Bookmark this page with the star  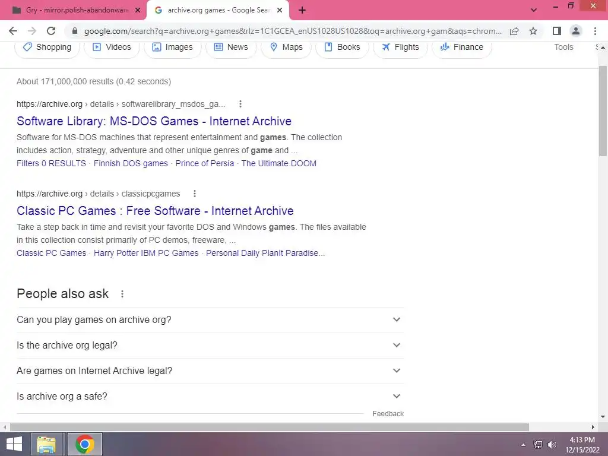[533, 31]
